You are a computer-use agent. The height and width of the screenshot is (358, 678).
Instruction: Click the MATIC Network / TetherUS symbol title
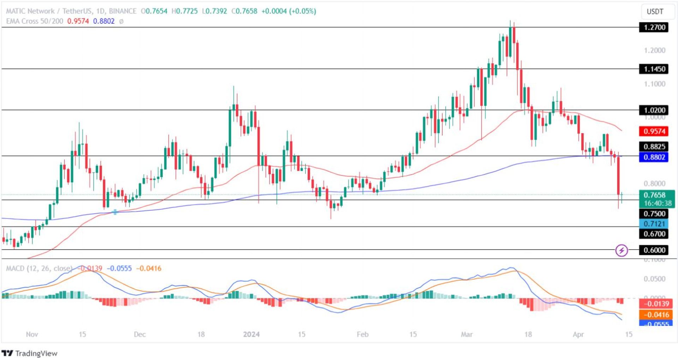tap(71, 11)
